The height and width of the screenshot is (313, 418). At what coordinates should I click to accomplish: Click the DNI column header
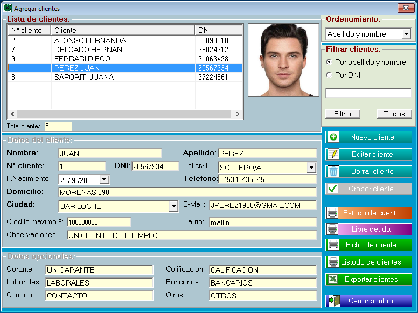tap(218, 30)
